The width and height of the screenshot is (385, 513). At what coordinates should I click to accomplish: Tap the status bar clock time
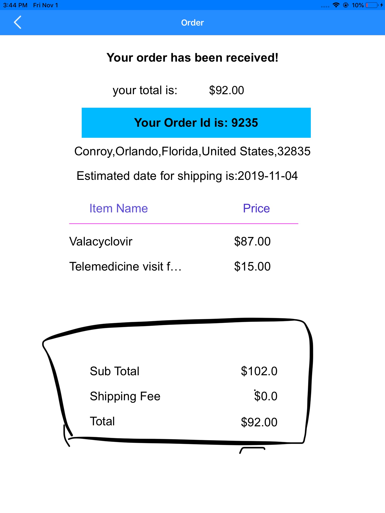click(x=15, y=5)
